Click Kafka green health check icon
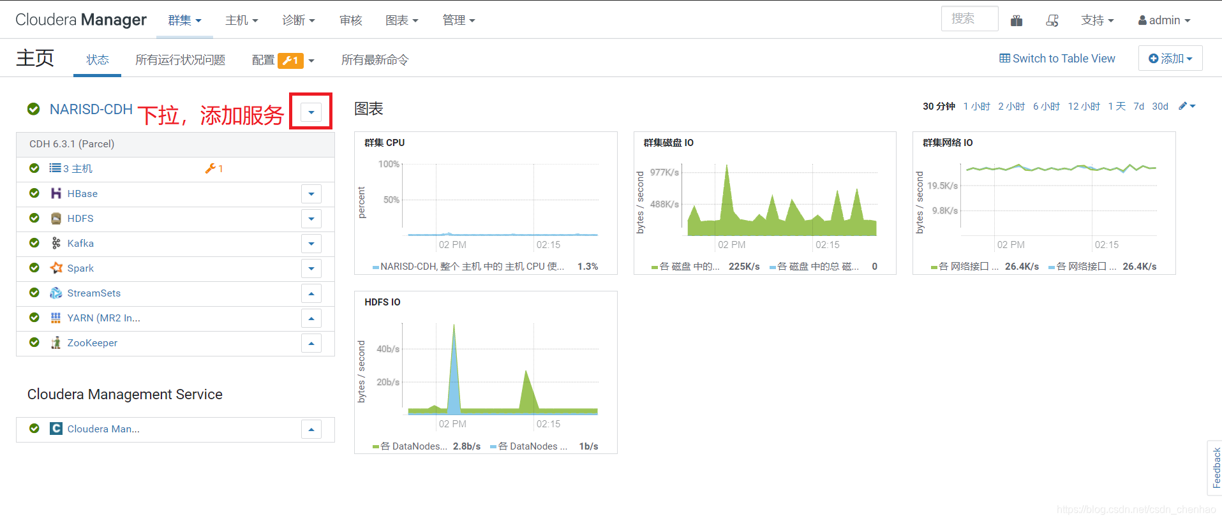Image resolution: width=1222 pixels, height=521 pixels. coord(34,243)
